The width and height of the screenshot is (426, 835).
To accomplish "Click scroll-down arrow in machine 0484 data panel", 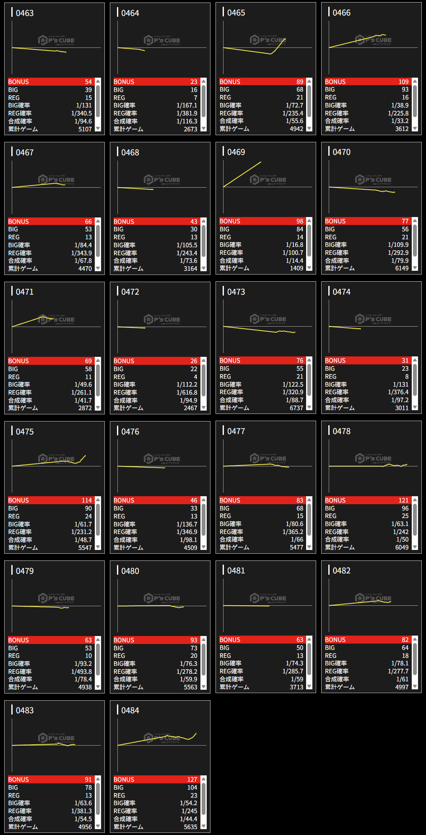I will tap(203, 826).
